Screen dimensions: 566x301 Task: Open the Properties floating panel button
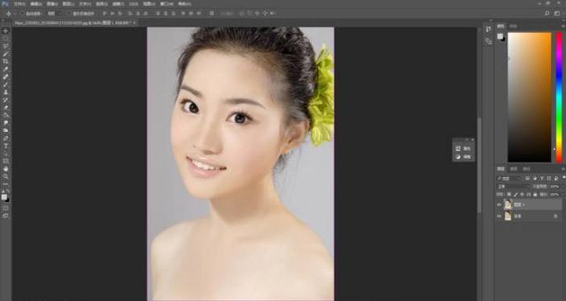point(464,148)
